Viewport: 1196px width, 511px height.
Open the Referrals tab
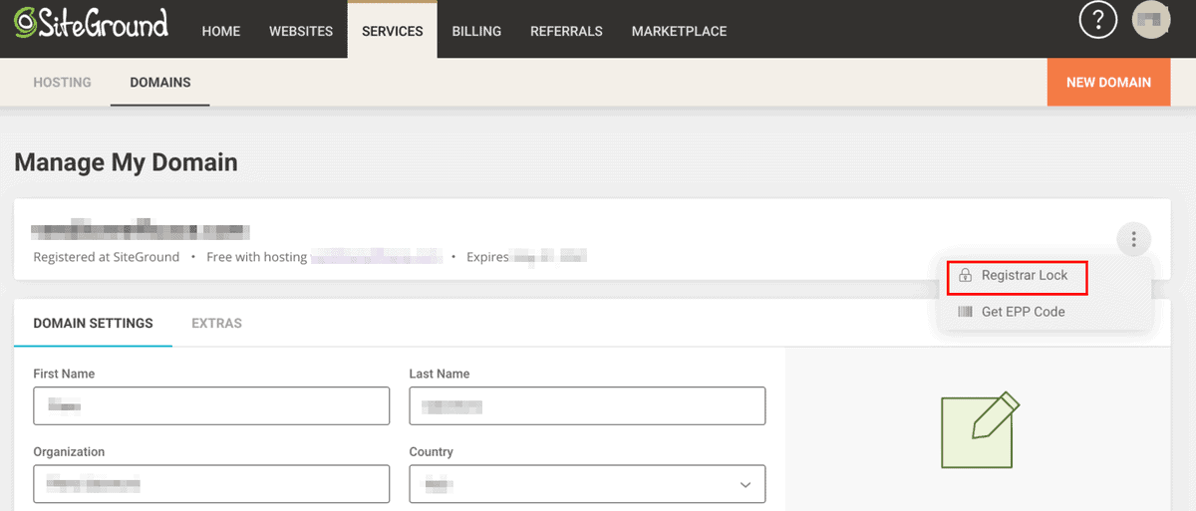coord(566,31)
